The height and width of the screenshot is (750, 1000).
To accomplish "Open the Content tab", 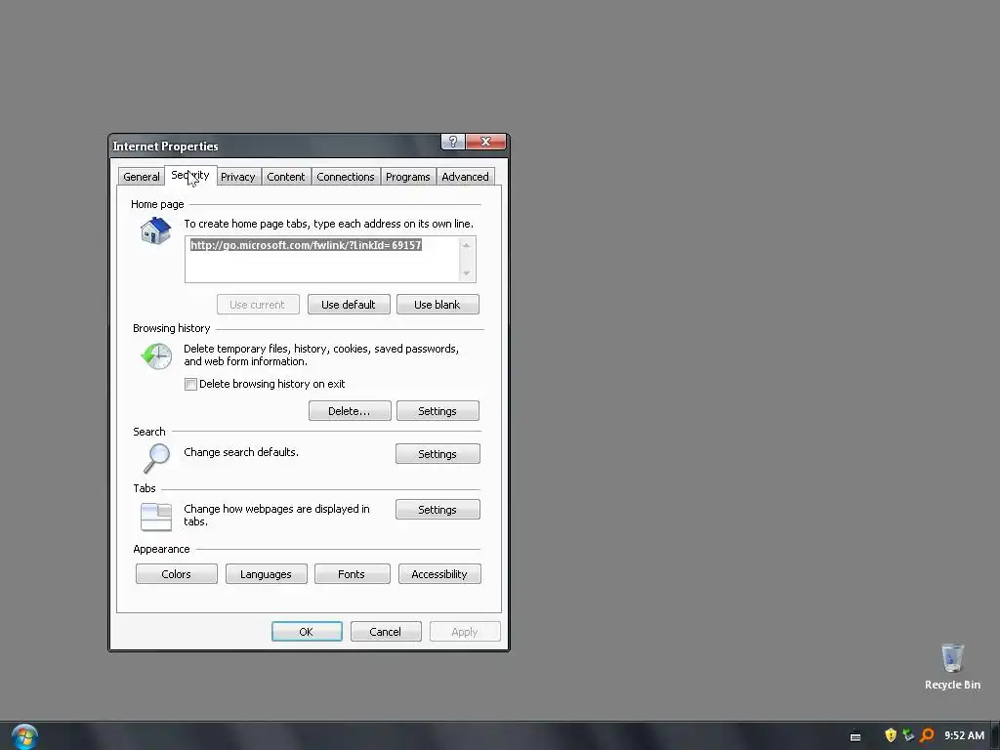I will tap(286, 177).
